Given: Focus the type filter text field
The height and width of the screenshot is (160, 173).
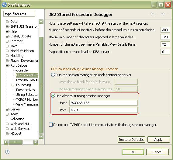Looking at the screenshot, I should point(19,14).
